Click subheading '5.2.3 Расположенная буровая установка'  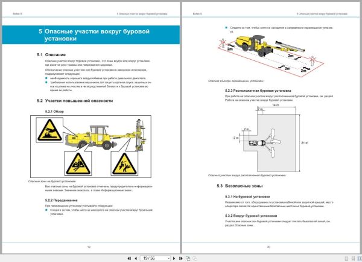pos(258,91)
